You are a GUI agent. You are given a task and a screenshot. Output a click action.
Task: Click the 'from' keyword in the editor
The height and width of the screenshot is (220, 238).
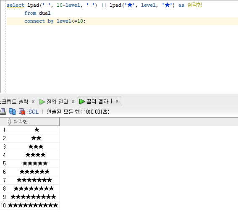[x=30, y=13]
